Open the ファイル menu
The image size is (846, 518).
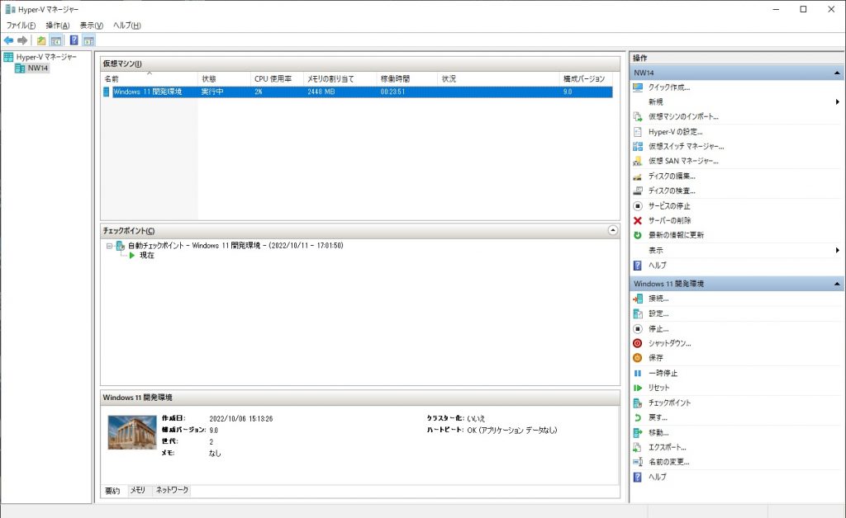[x=21, y=26]
